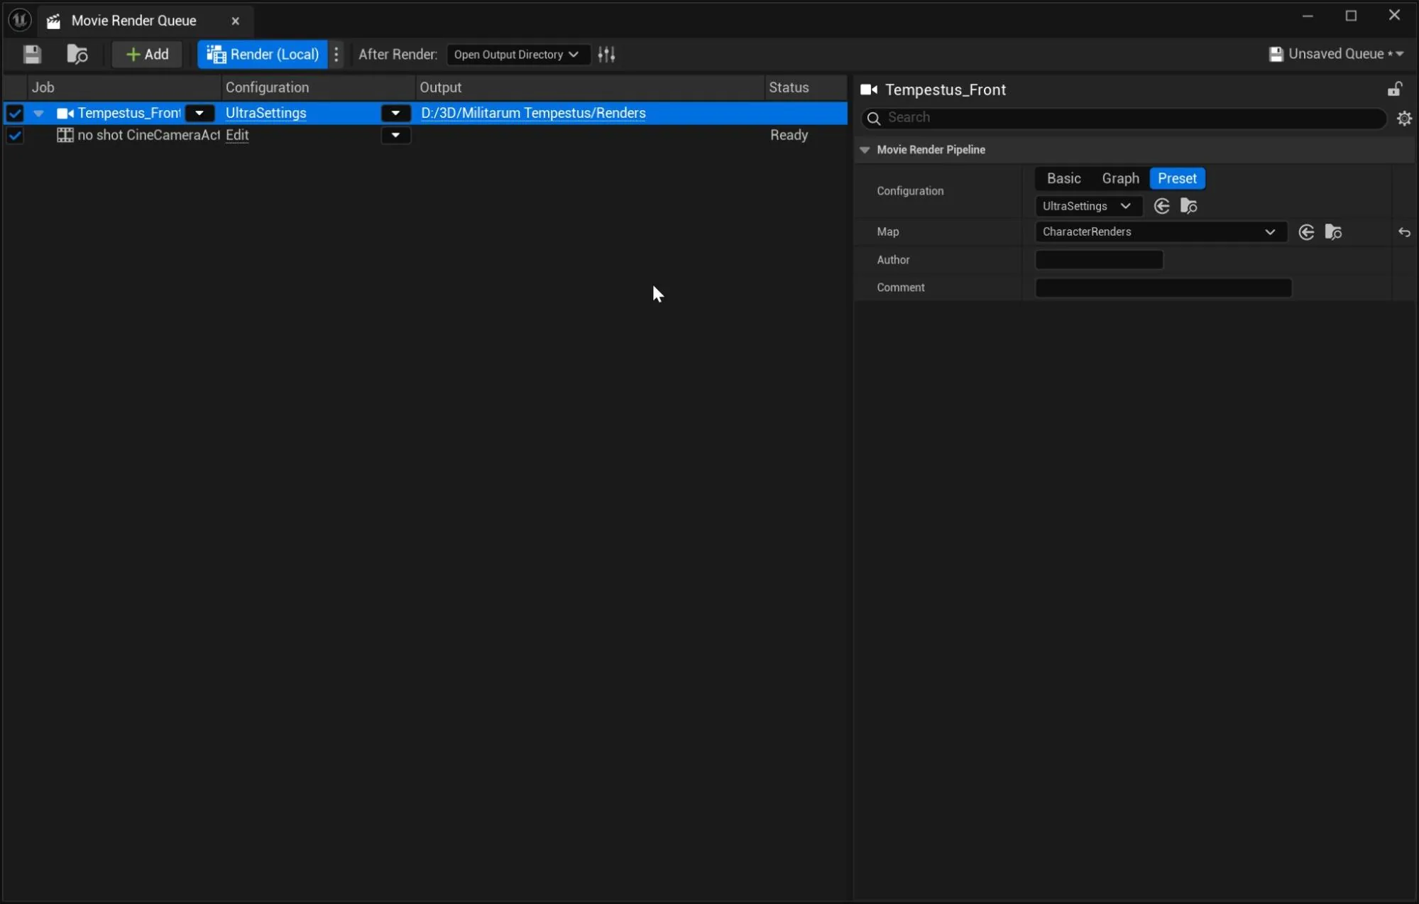This screenshot has width=1419, height=904.
Task: Use selected asset arrow for Map
Action: pos(1306,232)
